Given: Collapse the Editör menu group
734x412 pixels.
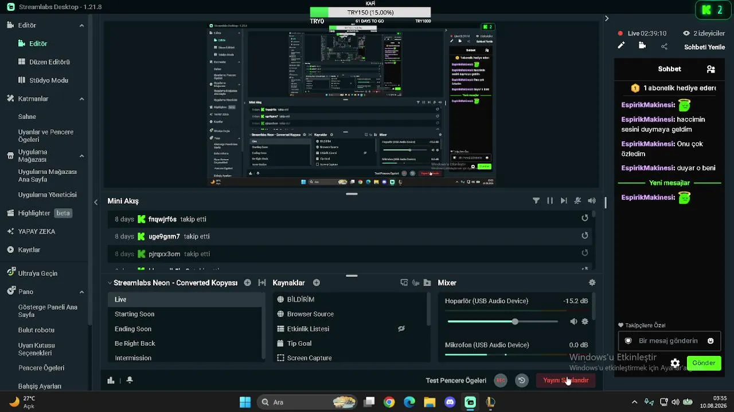Looking at the screenshot, I should (81, 26).
